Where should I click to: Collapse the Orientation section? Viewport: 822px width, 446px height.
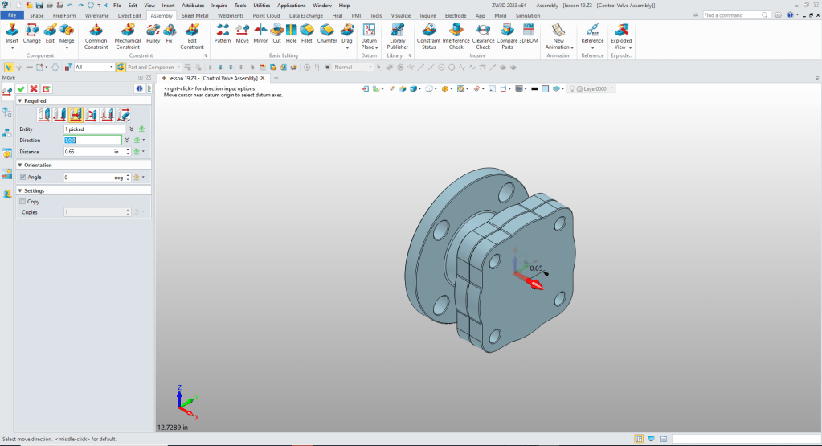point(20,165)
